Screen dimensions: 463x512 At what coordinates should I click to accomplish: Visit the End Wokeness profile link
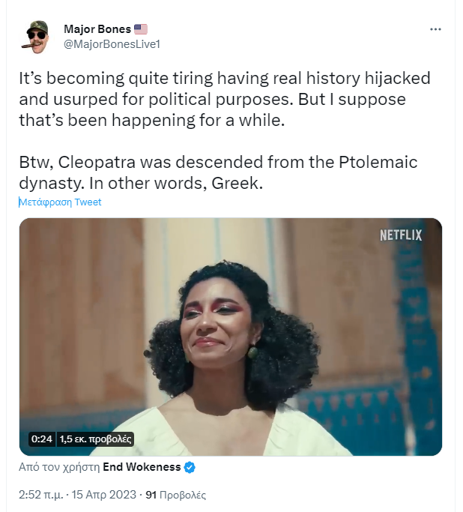coord(142,467)
